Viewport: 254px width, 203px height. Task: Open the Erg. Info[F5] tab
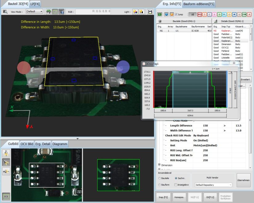172,4
